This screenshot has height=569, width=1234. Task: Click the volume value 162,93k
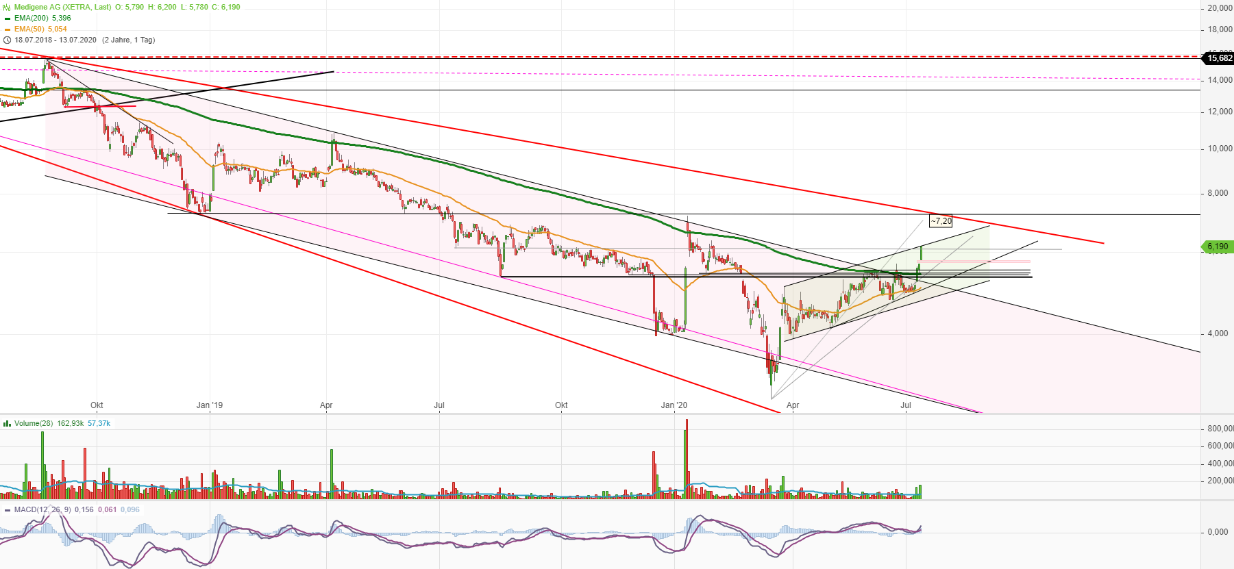tap(71, 423)
